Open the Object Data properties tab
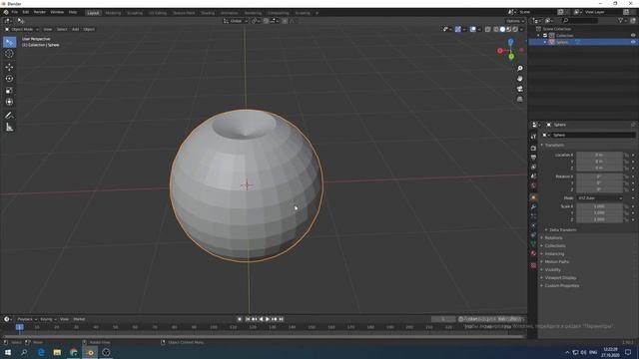The width and height of the screenshot is (639, 359). click(533, 243)
